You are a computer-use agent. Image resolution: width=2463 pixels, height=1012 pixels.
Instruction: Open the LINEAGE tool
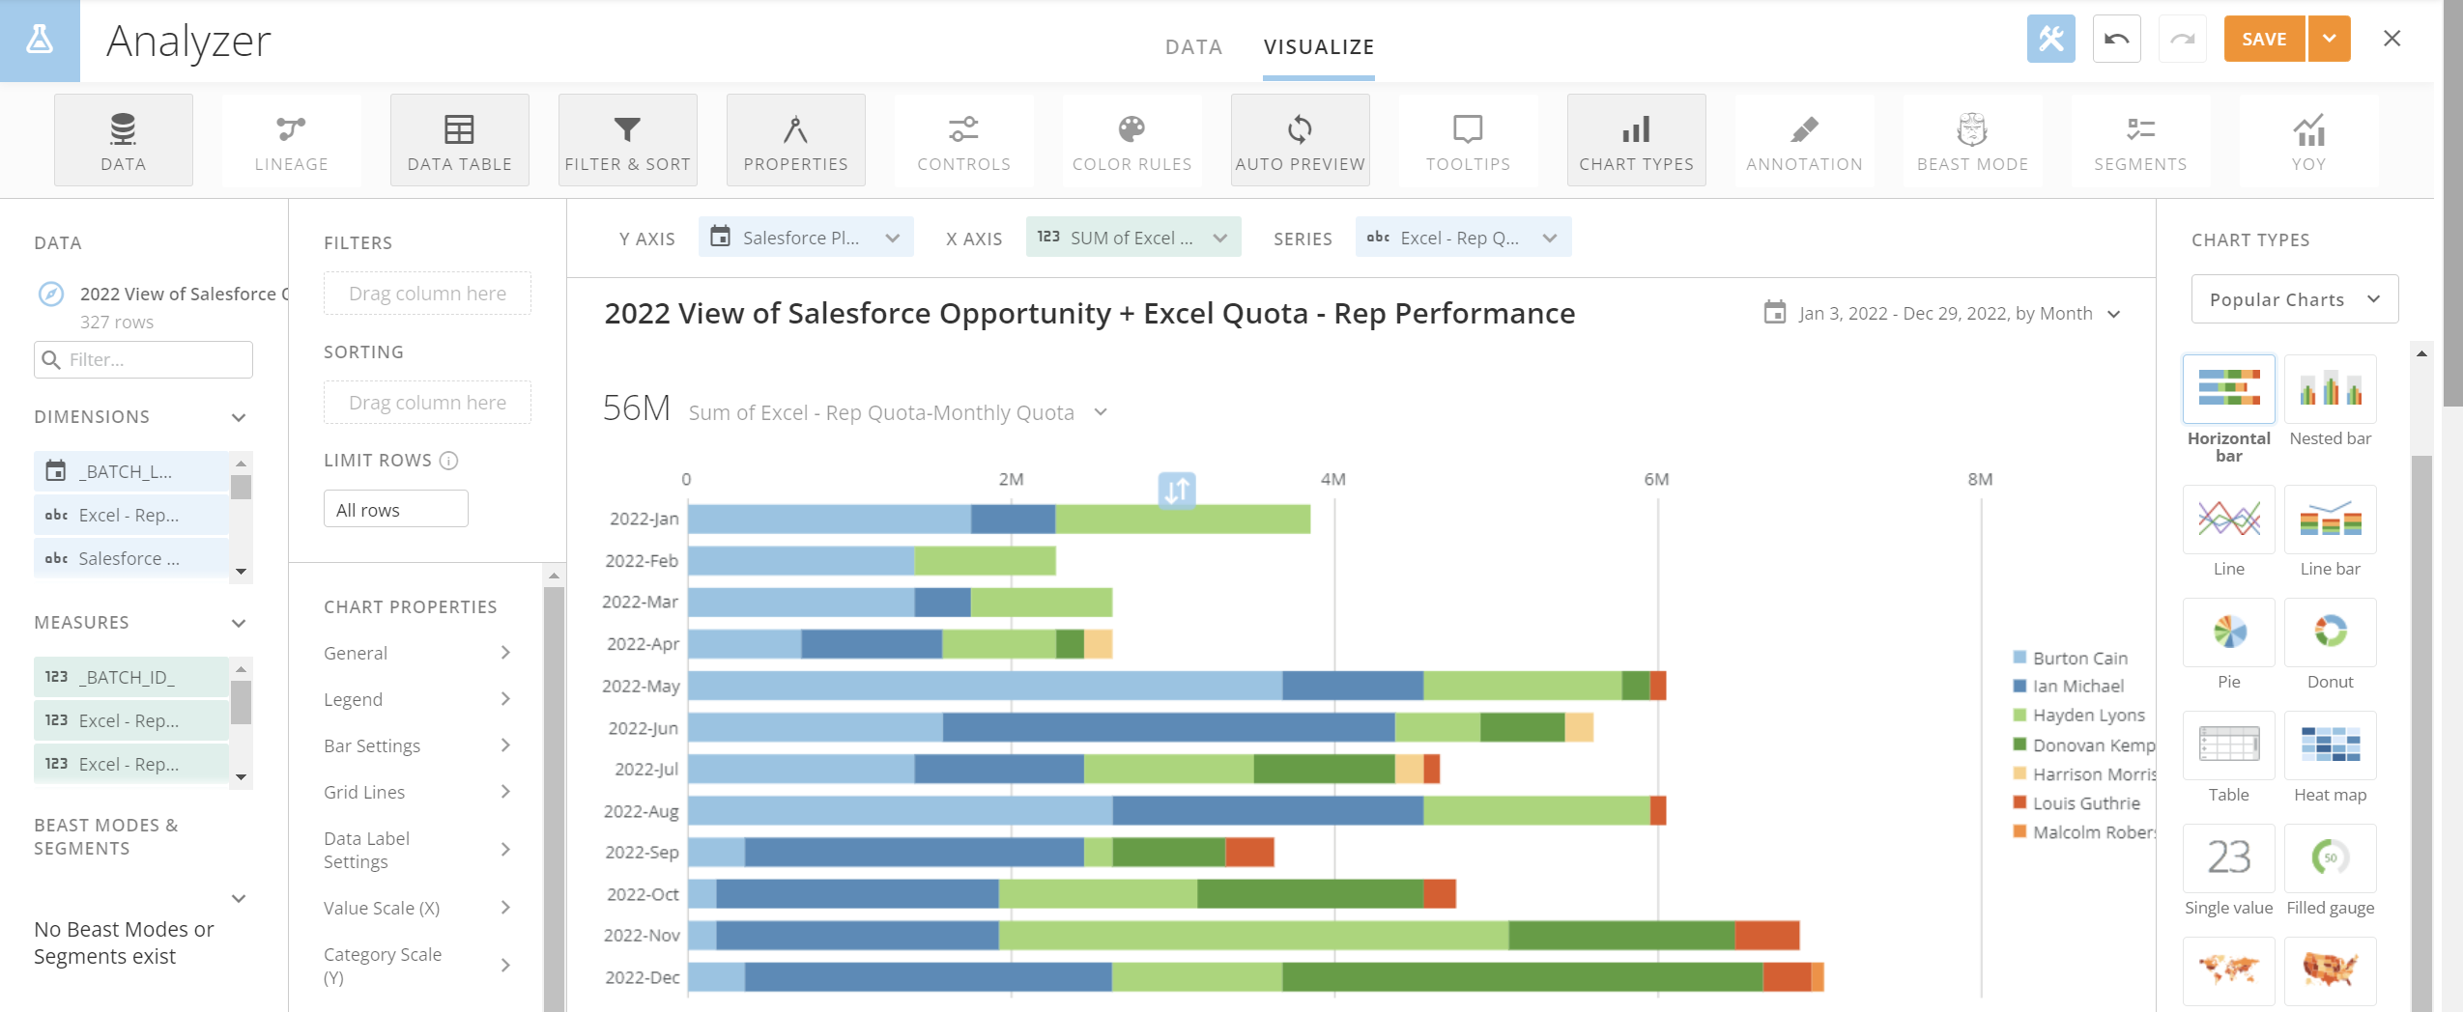291,140
